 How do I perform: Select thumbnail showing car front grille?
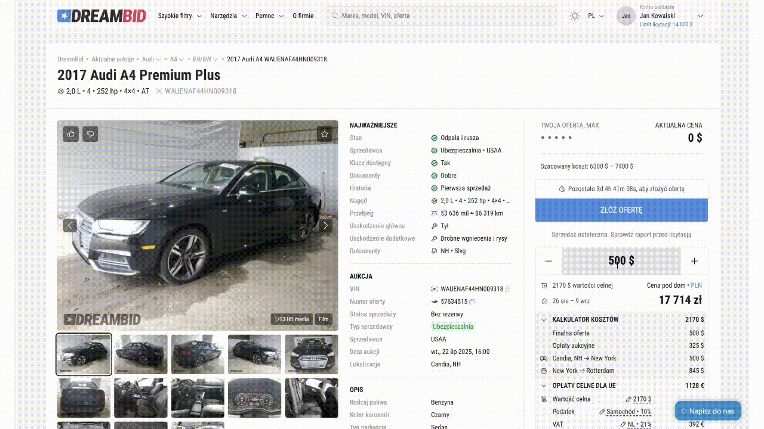click(312, 355)
